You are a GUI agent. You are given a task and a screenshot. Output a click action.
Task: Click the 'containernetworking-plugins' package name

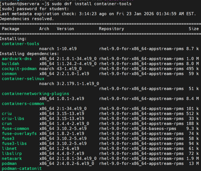tap(35, 94)
